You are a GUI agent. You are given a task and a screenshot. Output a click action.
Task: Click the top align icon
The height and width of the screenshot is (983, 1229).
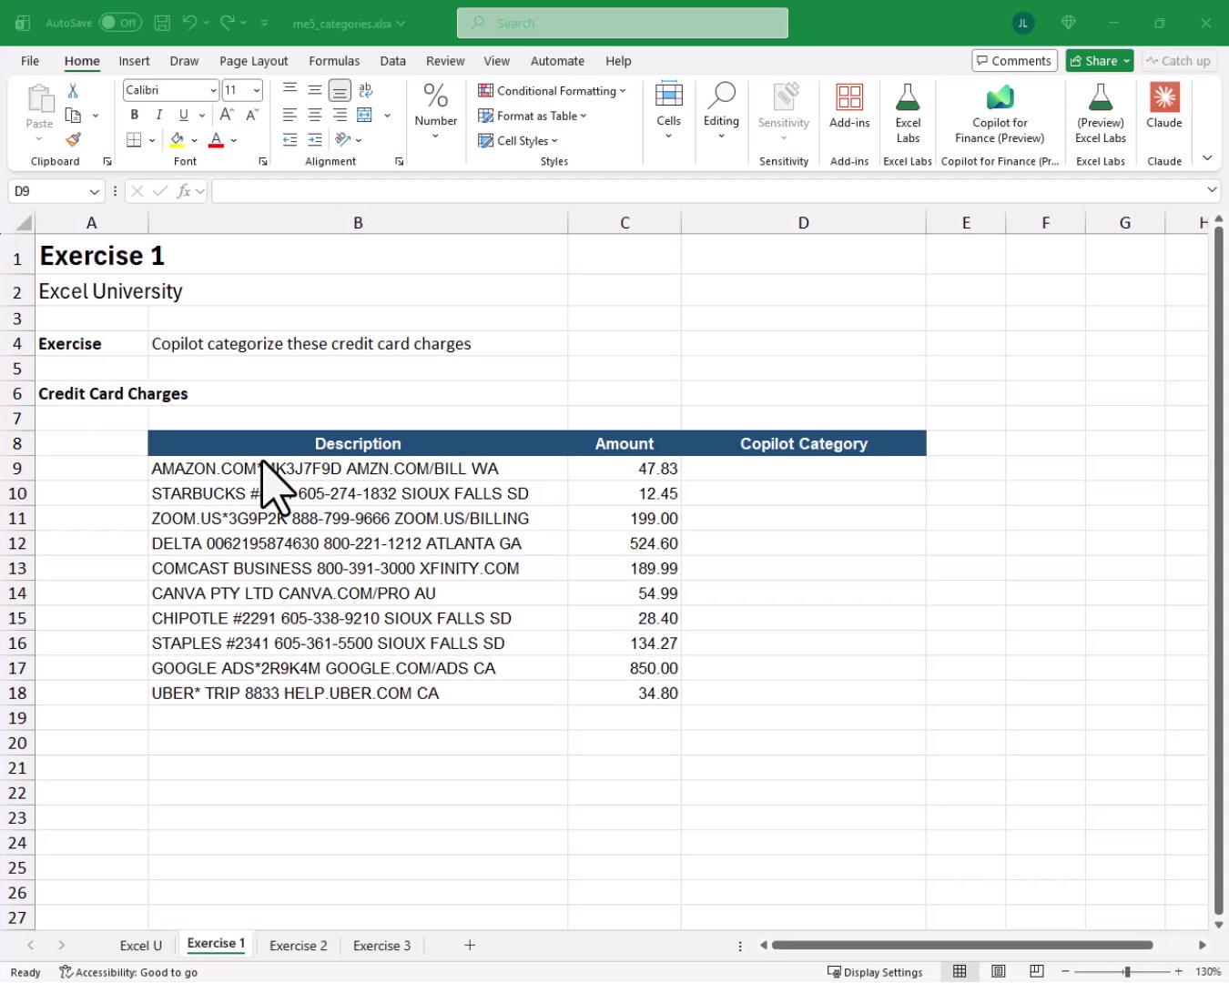point(289,90)
